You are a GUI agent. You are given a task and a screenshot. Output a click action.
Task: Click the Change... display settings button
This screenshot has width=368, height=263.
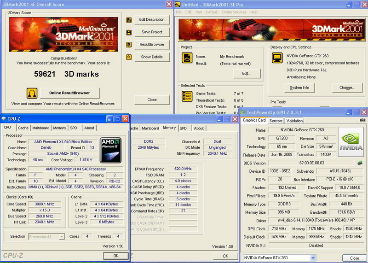click(347, 88)
